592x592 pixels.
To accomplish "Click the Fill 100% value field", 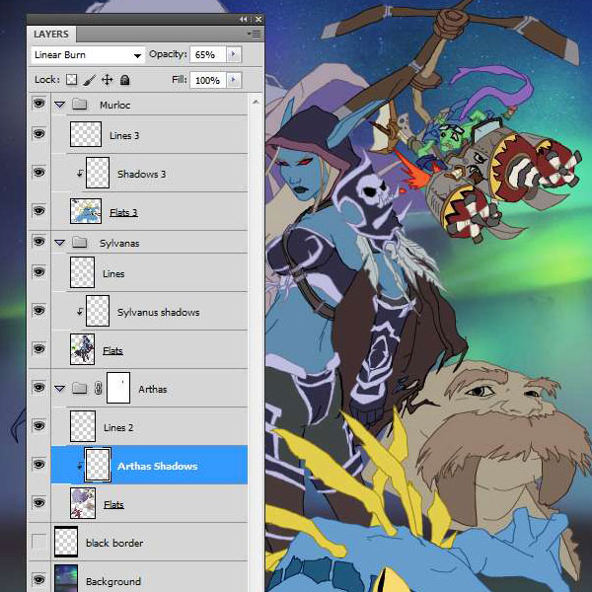I will click(207, 81).
